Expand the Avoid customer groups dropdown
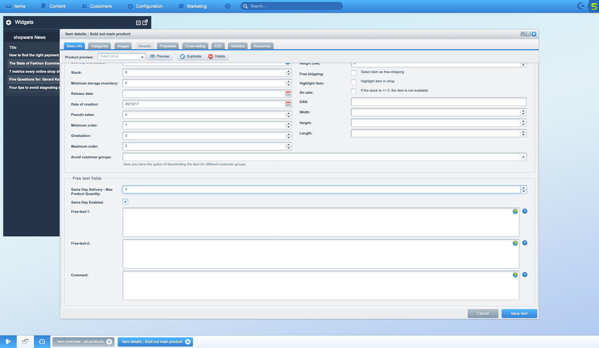 click(523, 157)
